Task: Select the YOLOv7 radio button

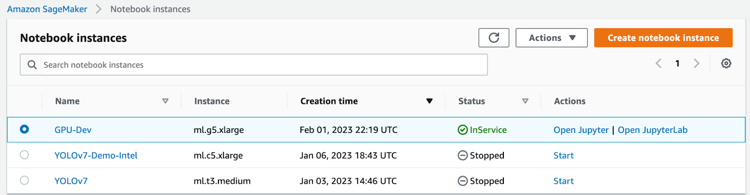Action: pos(24,180)
